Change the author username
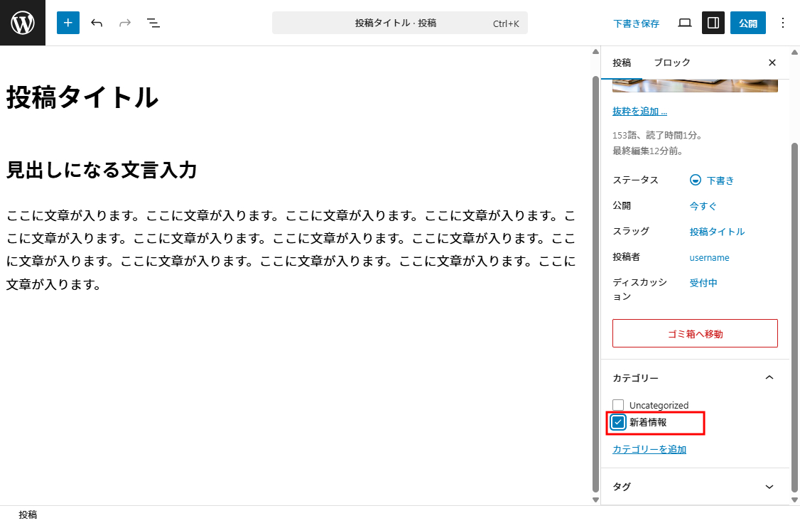Image resolution: width=800 pixels, height=523 pixels. [x=709, y=258]
